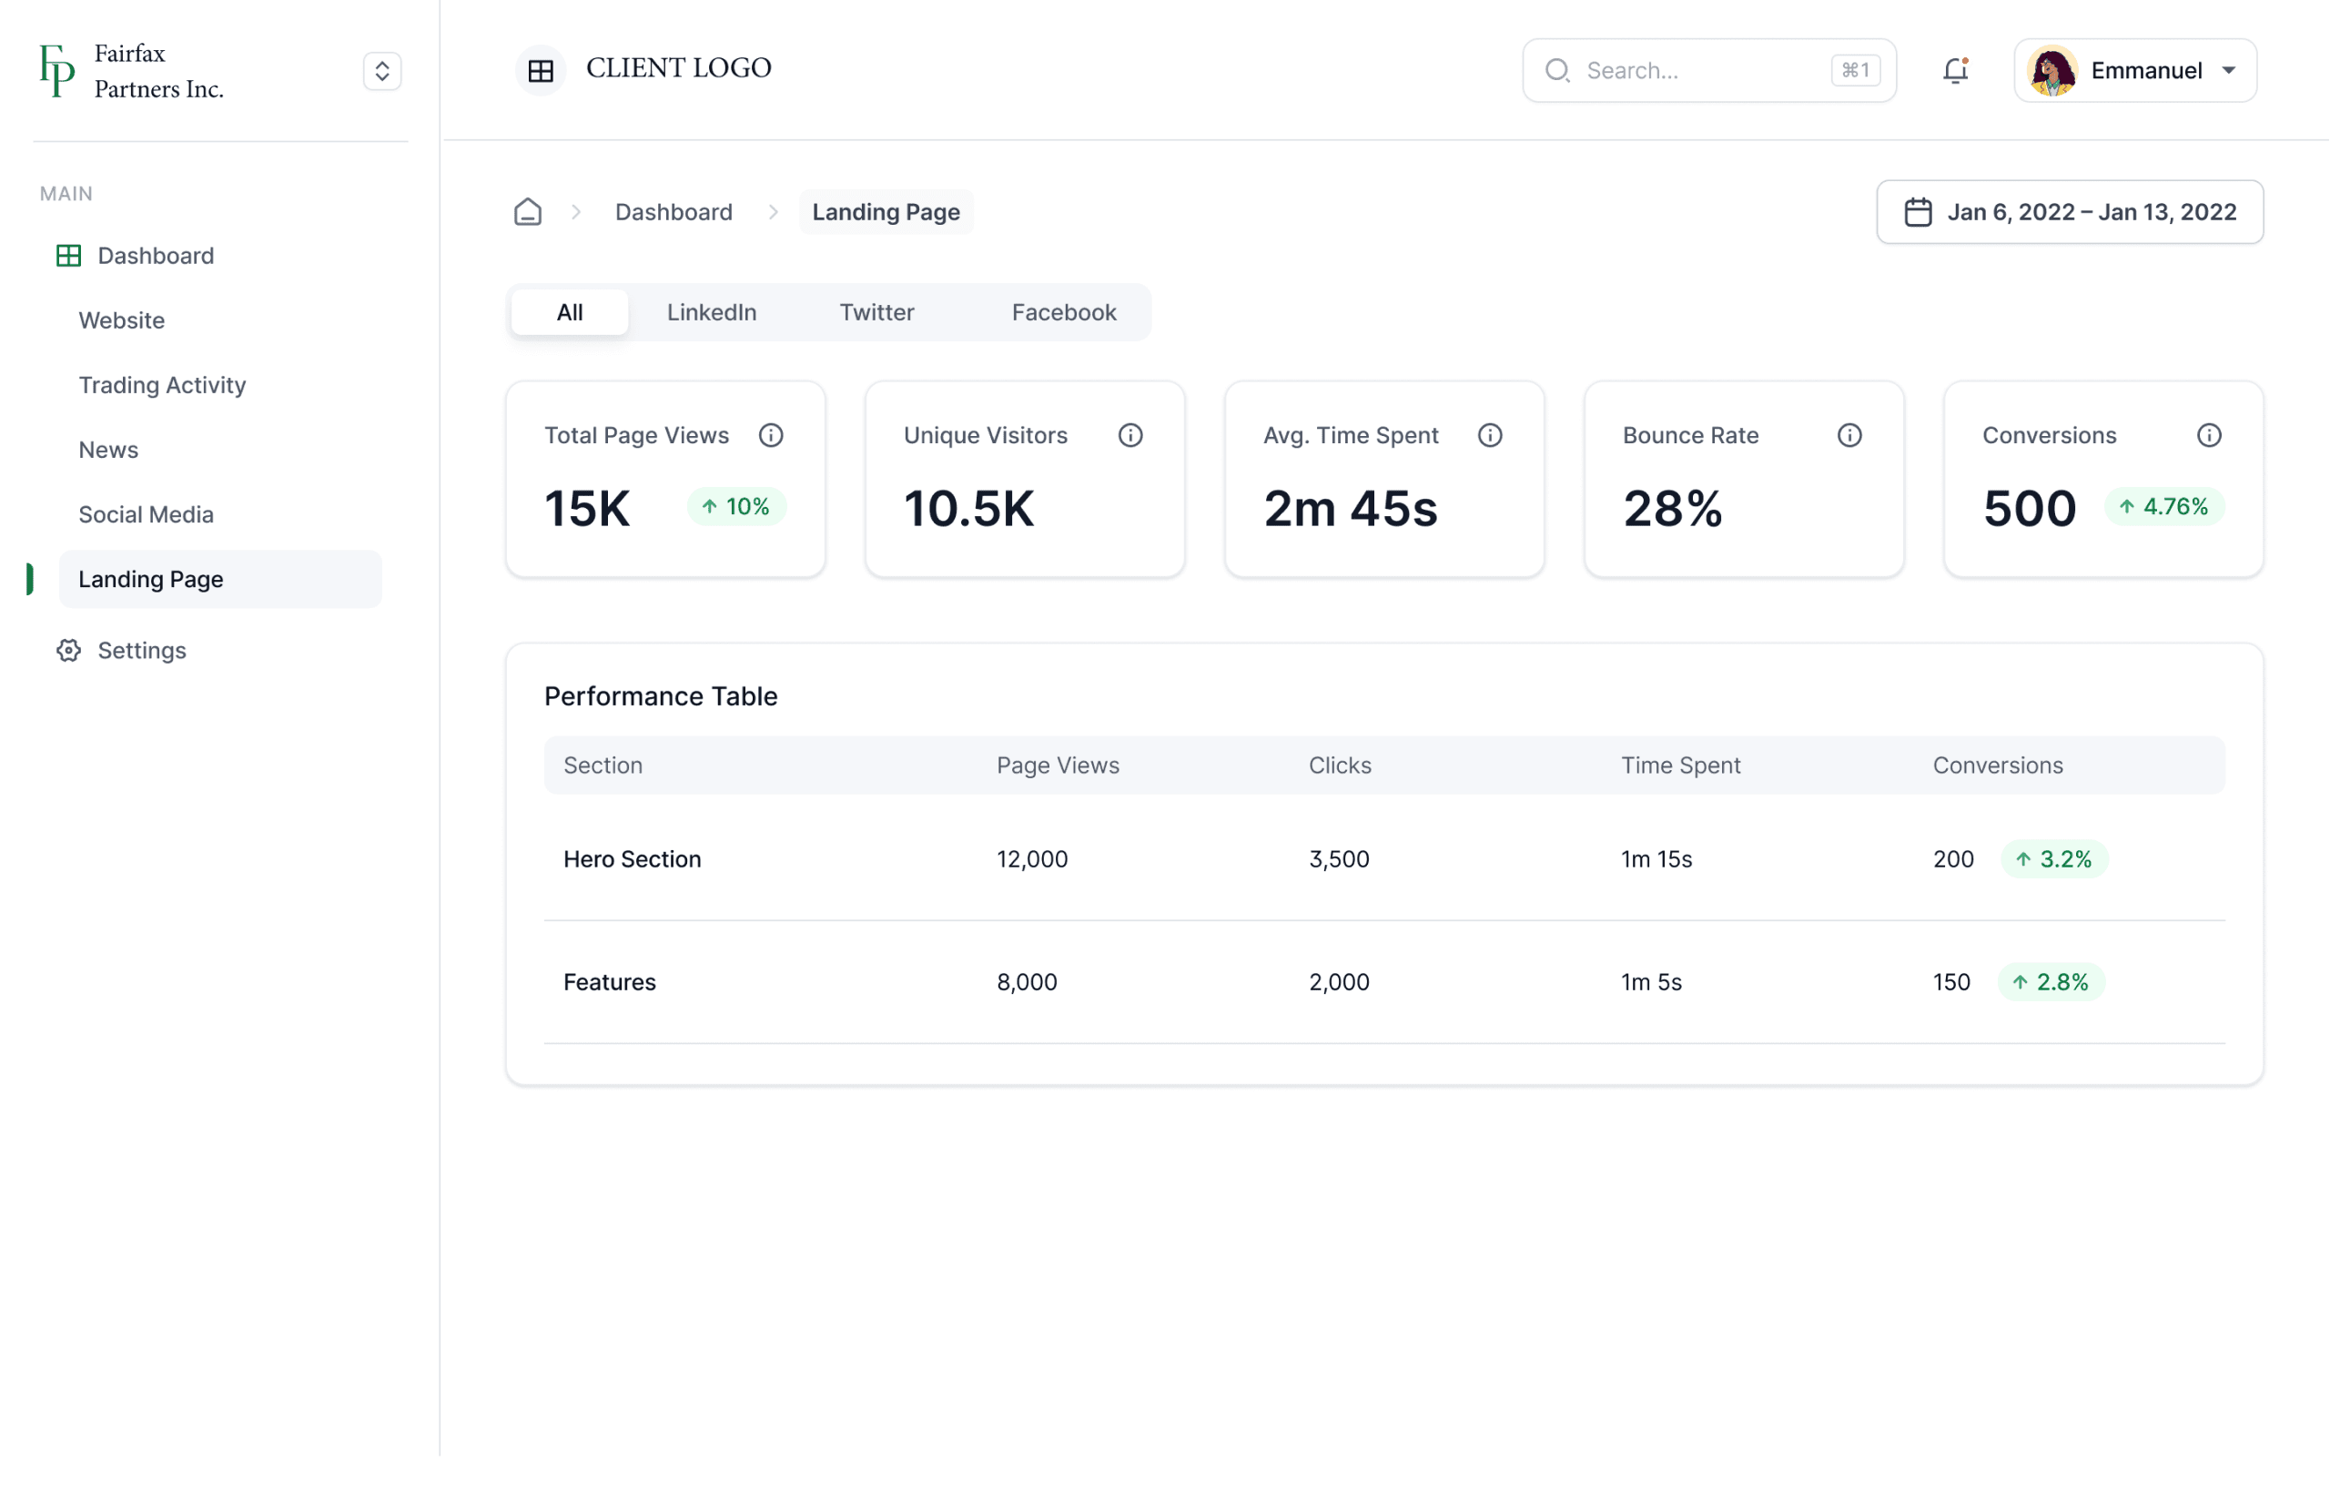Click the notification bell icon
Image resolution: width=2330 pixels, height=1511 pixels.
(x=1955, y=70)
